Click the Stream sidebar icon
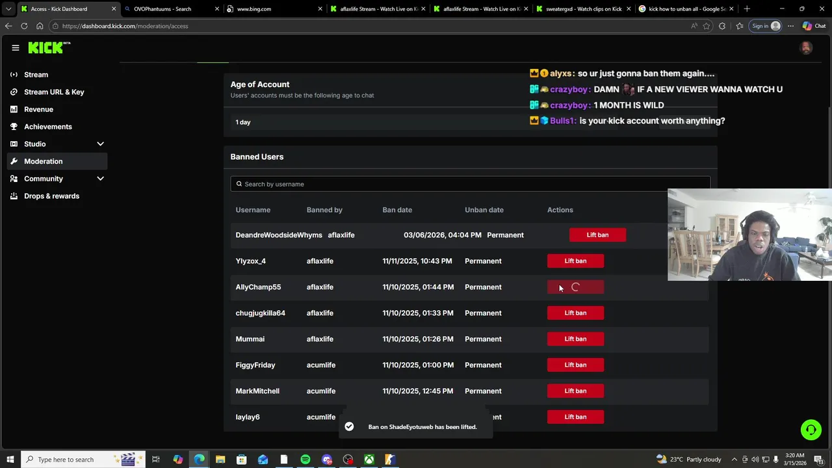Screen dimensions: 832x468 pyautogui.click(x=14, y=75)
